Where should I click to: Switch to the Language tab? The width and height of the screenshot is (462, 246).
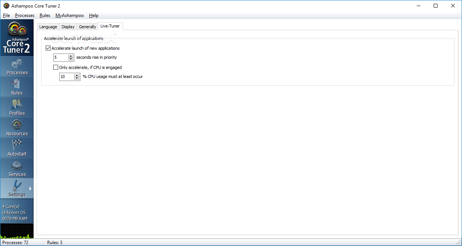click(48, 27)
